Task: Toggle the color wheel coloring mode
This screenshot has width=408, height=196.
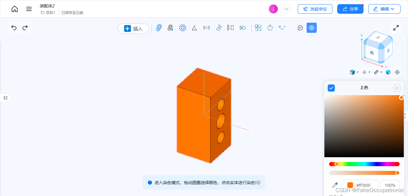Action: click(x=388, y=72)
